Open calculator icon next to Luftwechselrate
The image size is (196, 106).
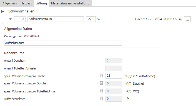tap(102, 98)
